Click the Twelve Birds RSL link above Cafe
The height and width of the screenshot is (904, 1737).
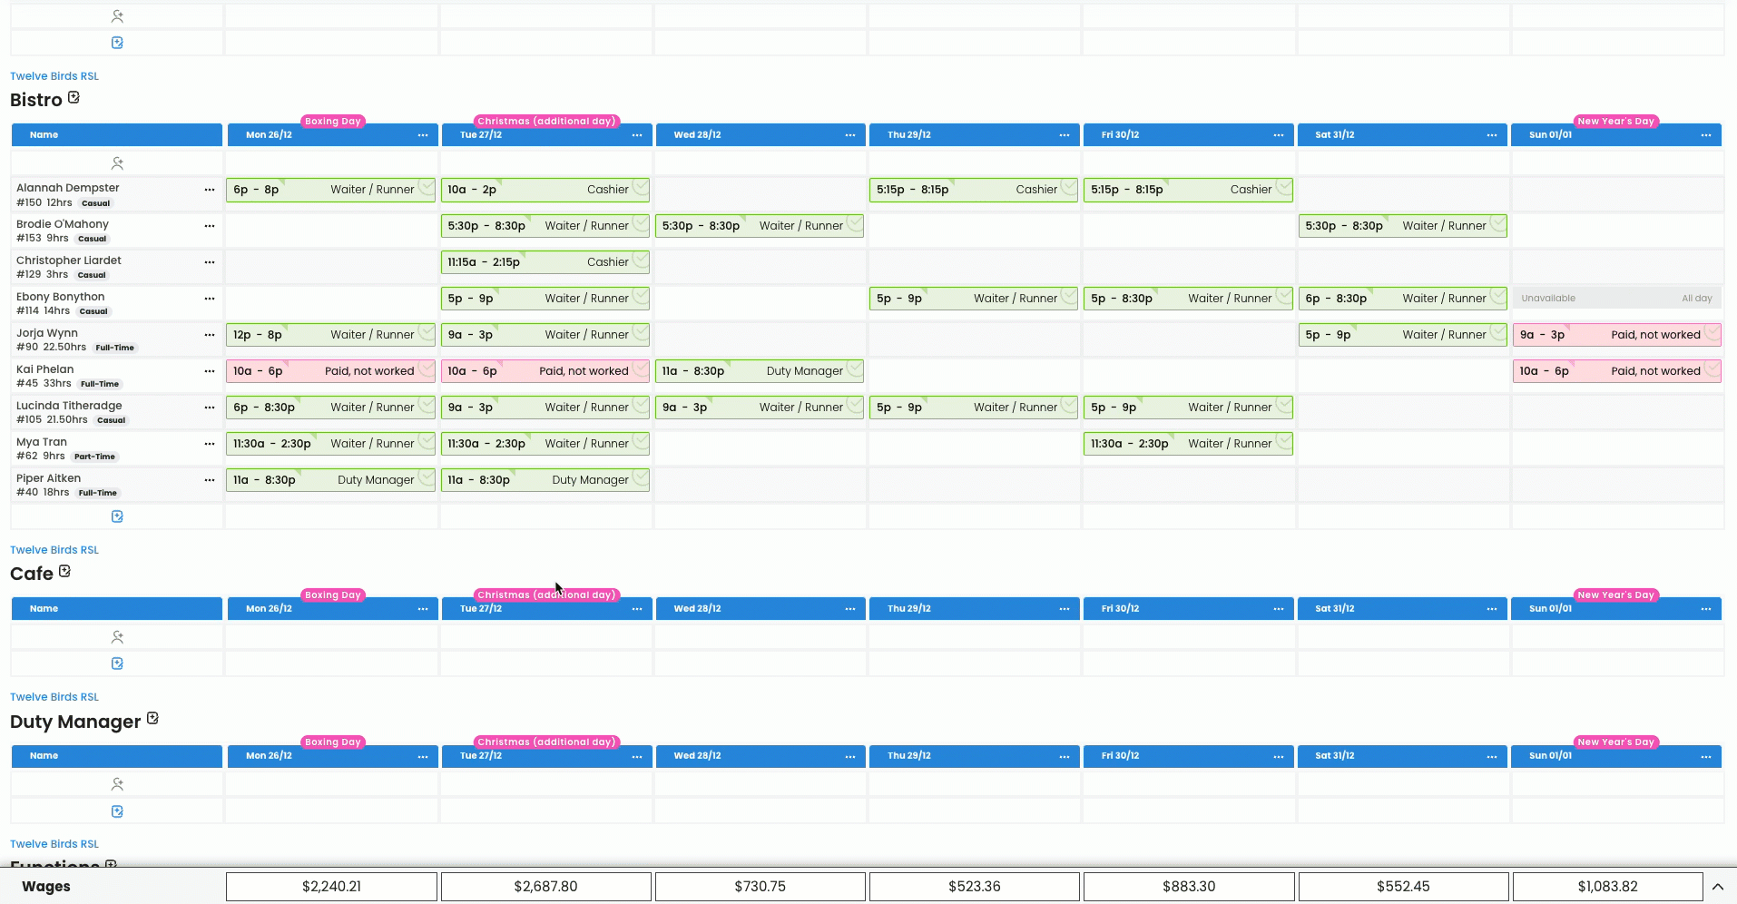point(54,550)
